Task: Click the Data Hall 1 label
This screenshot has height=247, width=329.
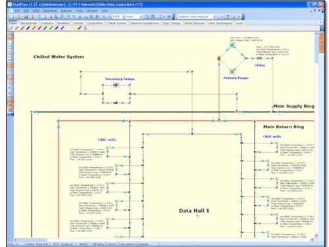Action: 194,211
